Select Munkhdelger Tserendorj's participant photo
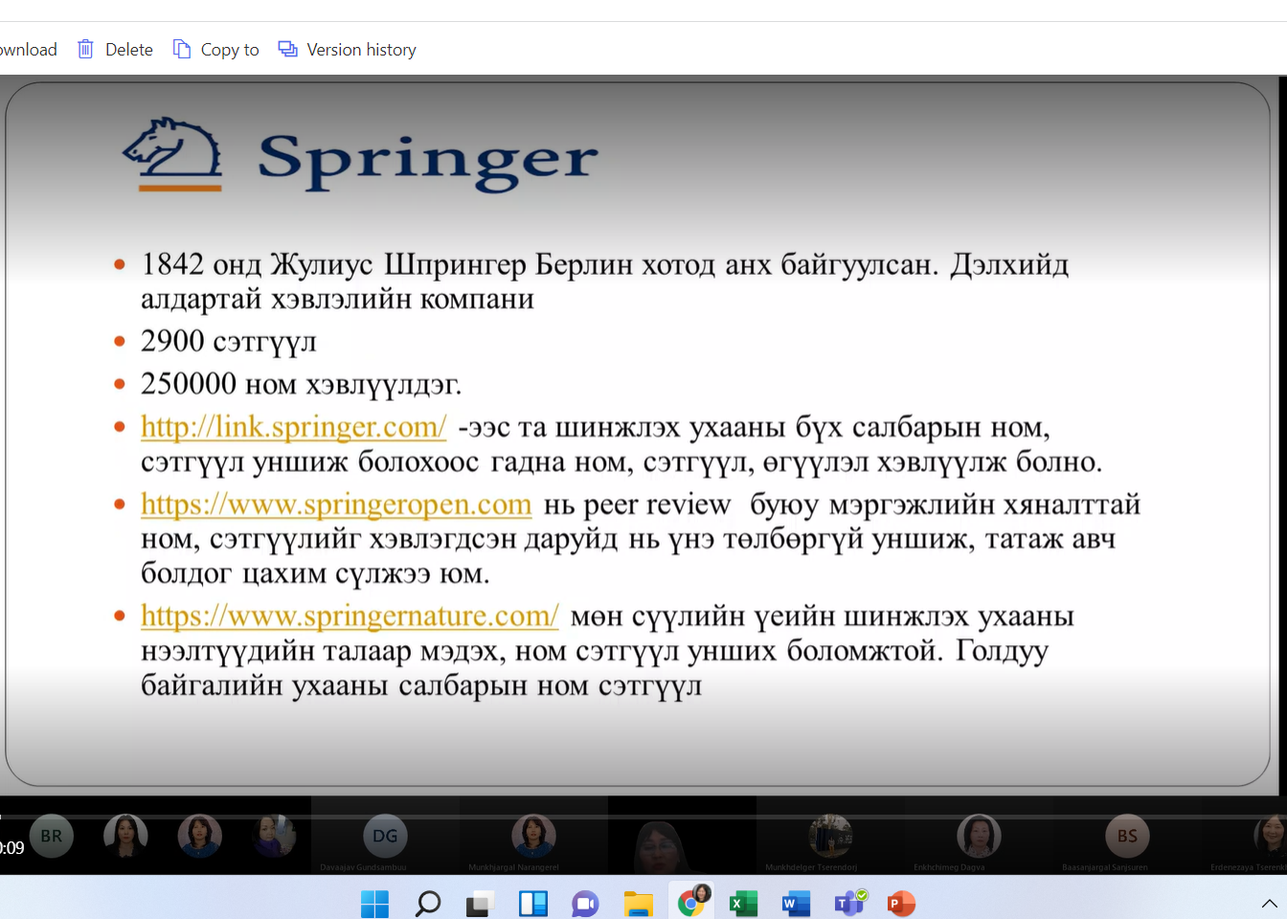 (830, 836)
